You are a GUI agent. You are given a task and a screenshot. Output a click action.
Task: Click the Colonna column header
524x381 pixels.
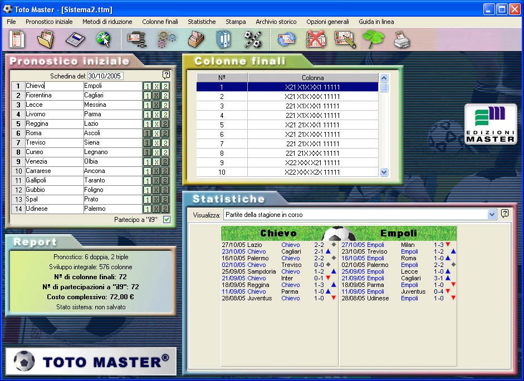pos(313,78)
